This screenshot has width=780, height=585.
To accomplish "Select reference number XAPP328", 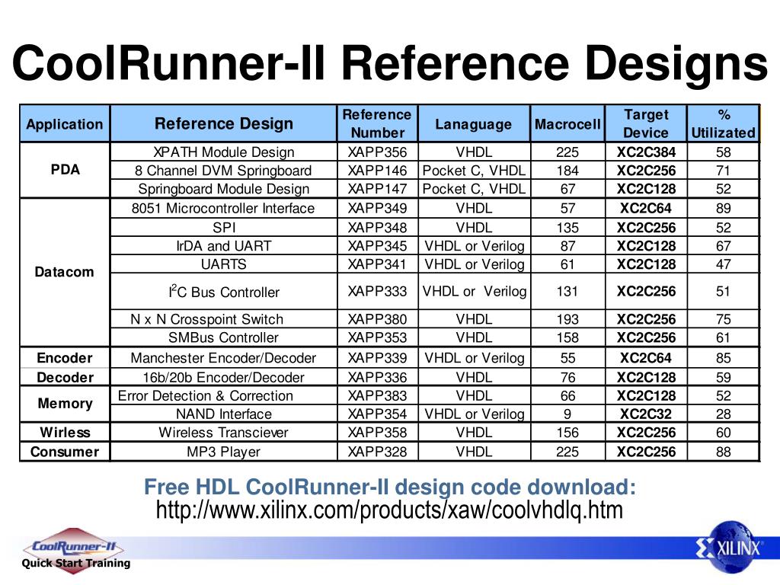I will point(378,452).
